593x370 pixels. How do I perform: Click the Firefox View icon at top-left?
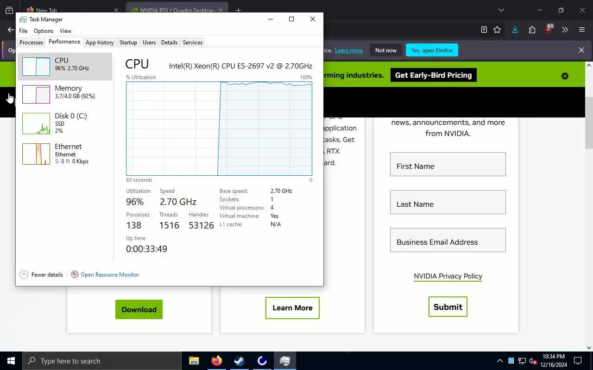tap(9, 10)
